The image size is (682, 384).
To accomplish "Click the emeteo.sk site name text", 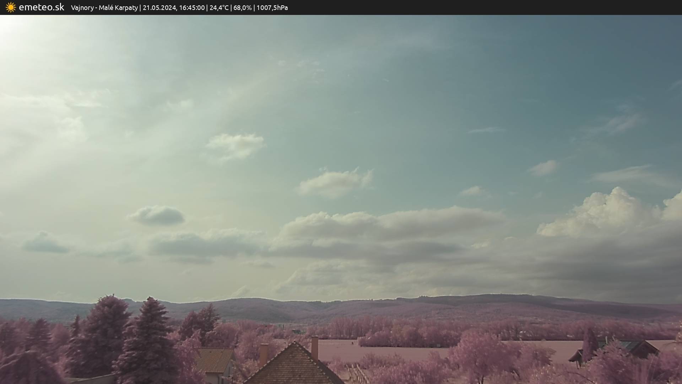I will click(42, 7).
